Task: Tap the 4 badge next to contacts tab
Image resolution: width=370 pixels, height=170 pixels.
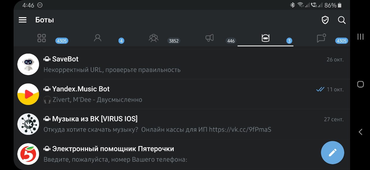Action: click(x=121, y=41)
